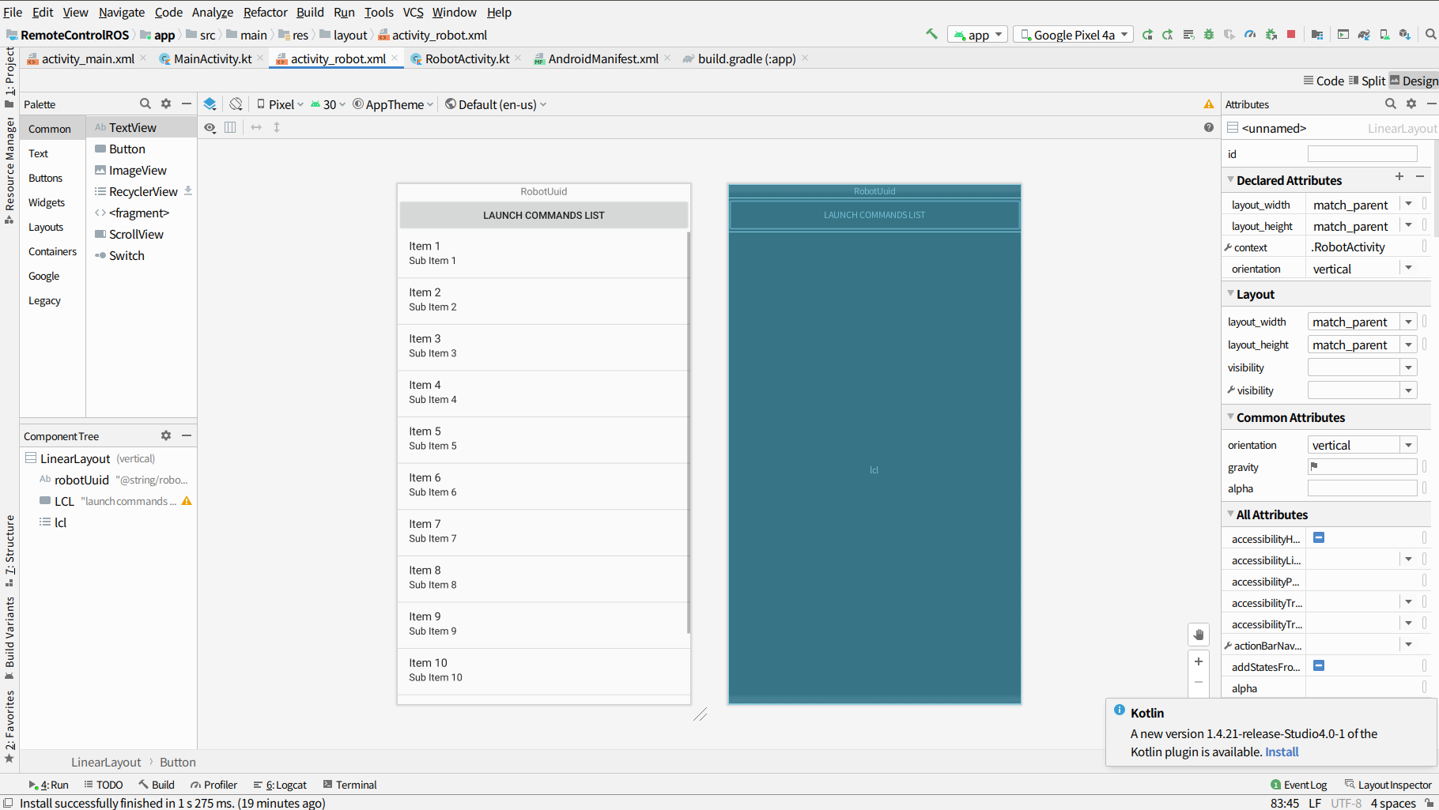
Task: Open the AppTheme dropdown
Action: 393,104
